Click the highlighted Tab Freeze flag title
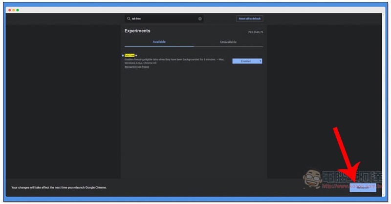The height and width of the screenshot is (204, 391). click(x=130, y=56)
